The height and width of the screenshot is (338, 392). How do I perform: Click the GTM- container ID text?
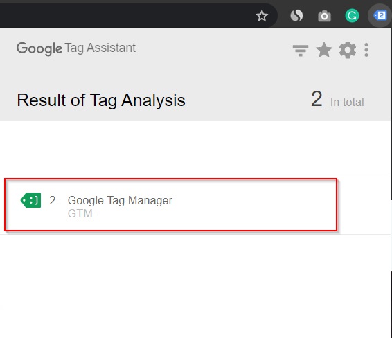tap(82, 214)
